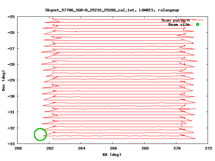Click the 'Dec (deg)' axis label
215x161 pixels.
(x=3, y=80)
